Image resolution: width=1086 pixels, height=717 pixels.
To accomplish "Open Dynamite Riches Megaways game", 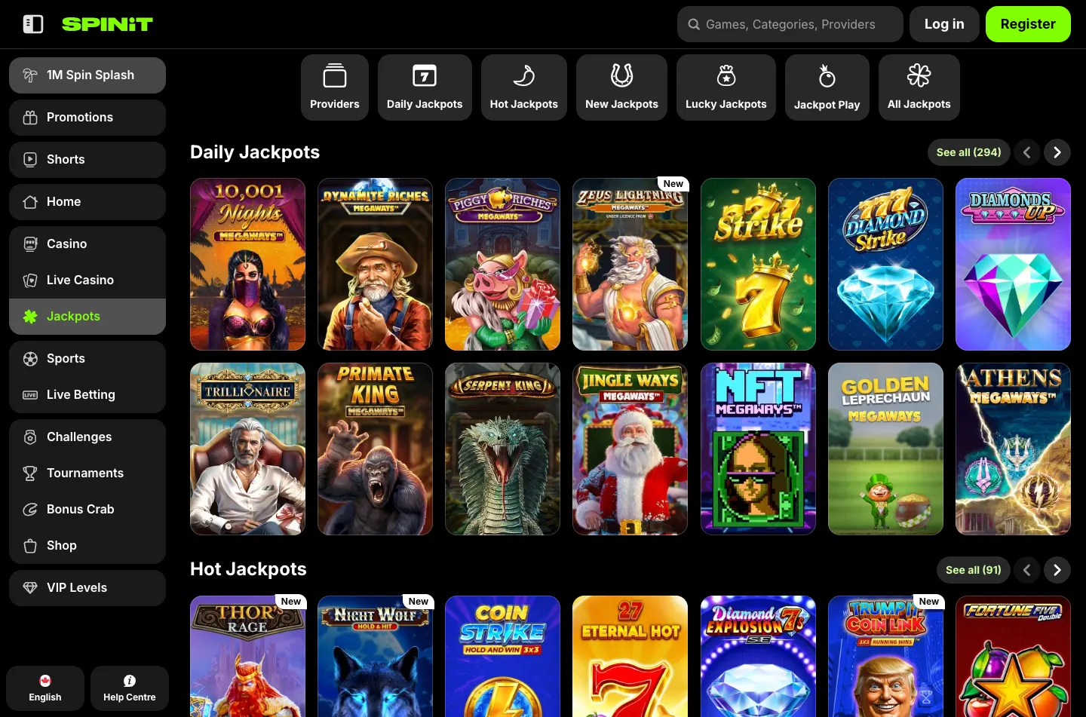I will [375, 265].
